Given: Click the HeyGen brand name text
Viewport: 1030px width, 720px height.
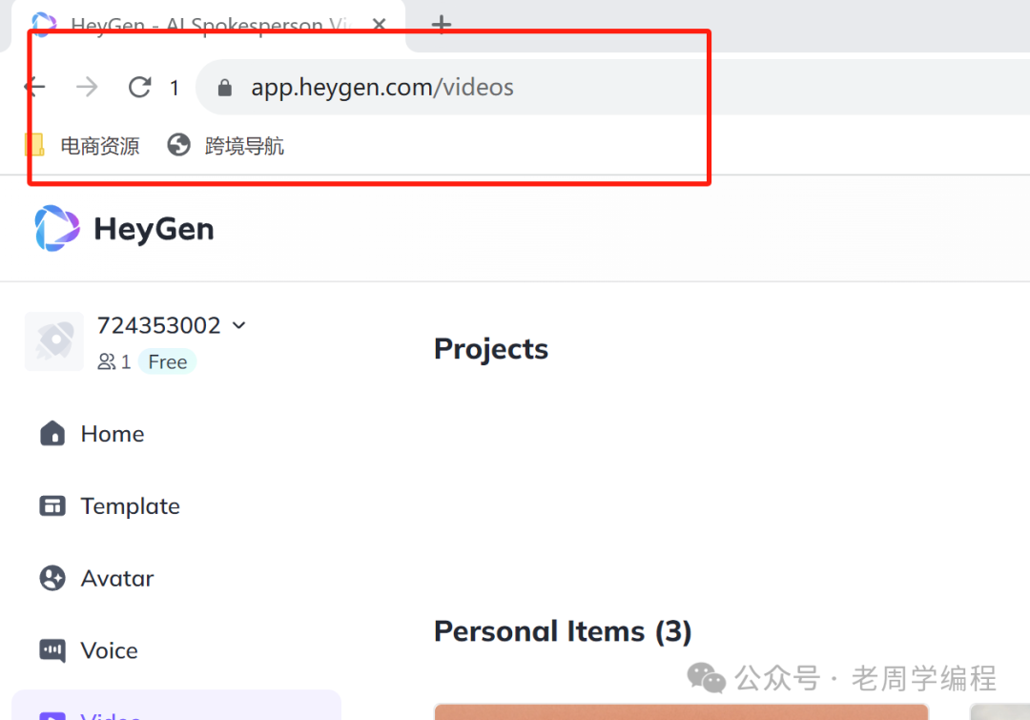Looking at the screenshot, I should coord(154,229).
